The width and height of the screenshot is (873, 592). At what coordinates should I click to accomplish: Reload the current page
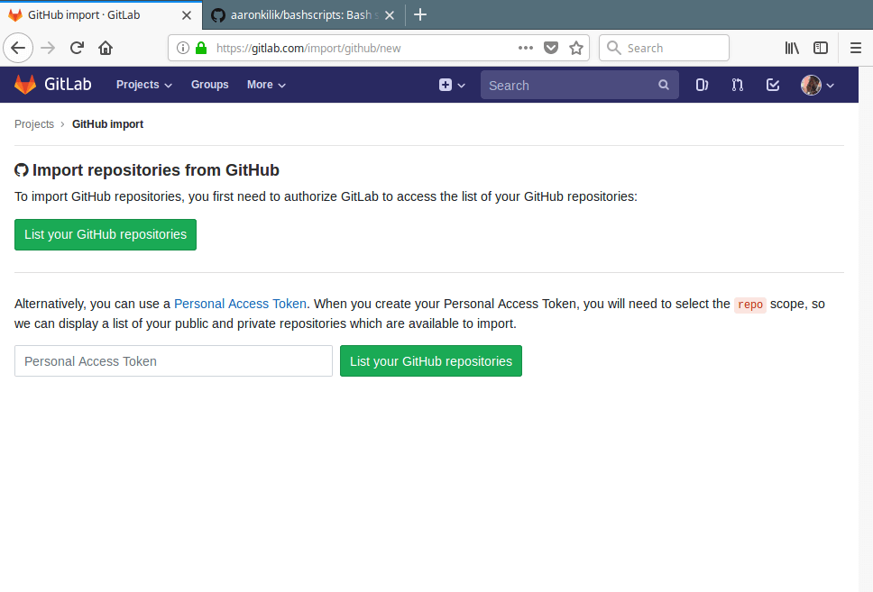click(77, 48)
